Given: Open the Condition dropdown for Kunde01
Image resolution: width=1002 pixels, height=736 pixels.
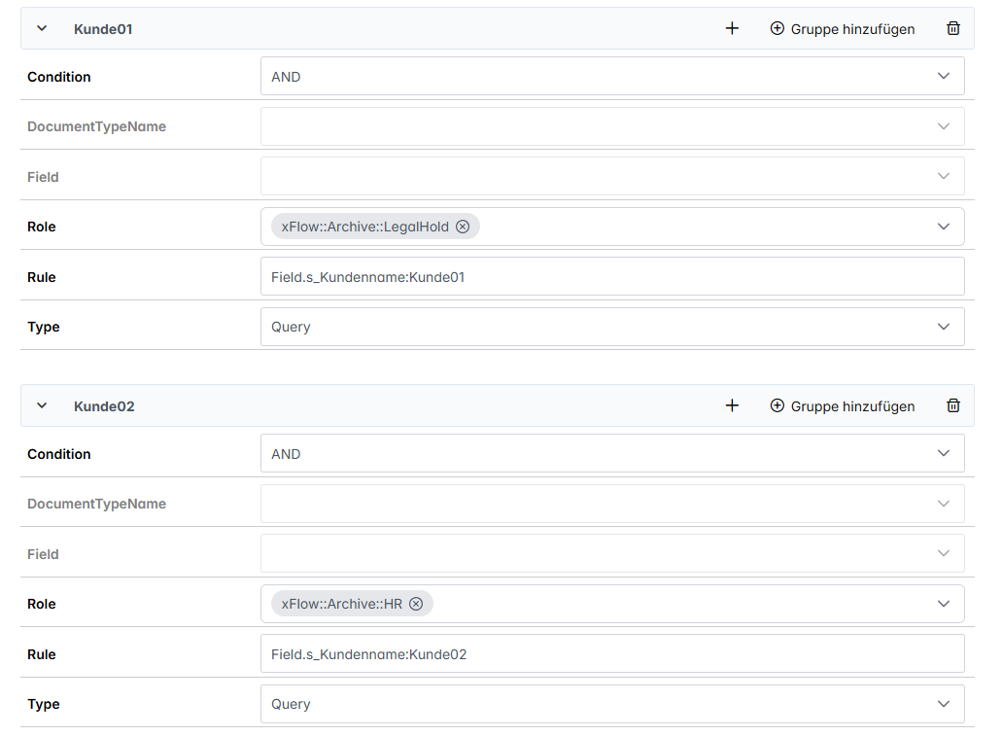Looking at the screenshot, I should coord(612,76).
